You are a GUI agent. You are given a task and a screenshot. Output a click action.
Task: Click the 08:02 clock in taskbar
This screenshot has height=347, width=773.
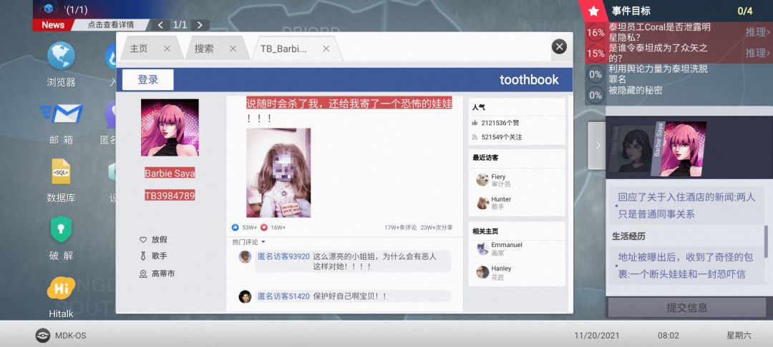[x=669, y=336]
